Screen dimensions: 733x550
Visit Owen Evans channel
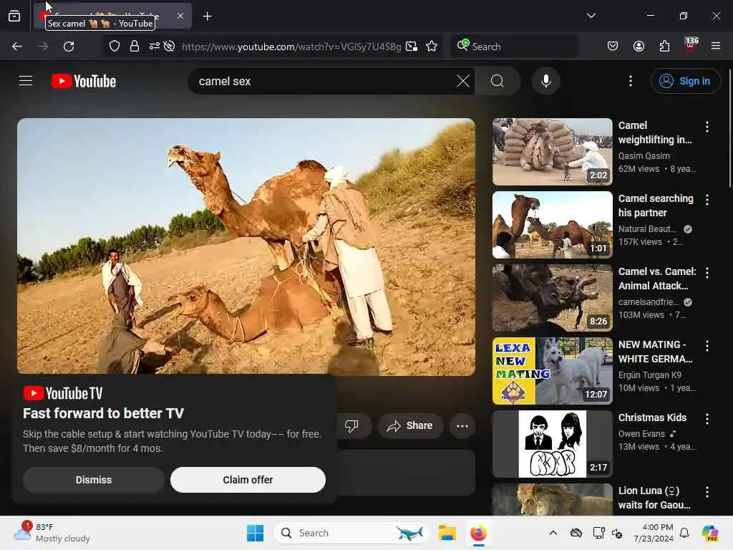641,433
